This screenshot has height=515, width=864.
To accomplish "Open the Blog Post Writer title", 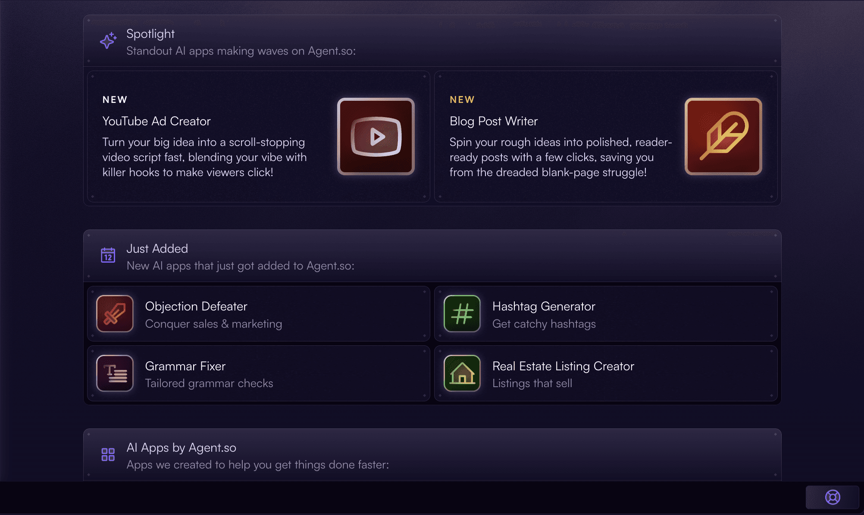I will click(x=493, y=121).
